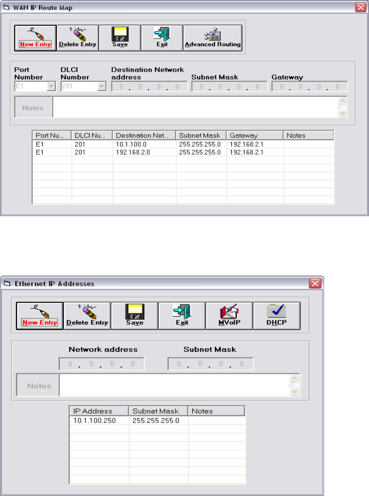The width and height of the screenshot is (369, 496).
Task: Save the WAN IP Route Map
Action: click(120, 38)
